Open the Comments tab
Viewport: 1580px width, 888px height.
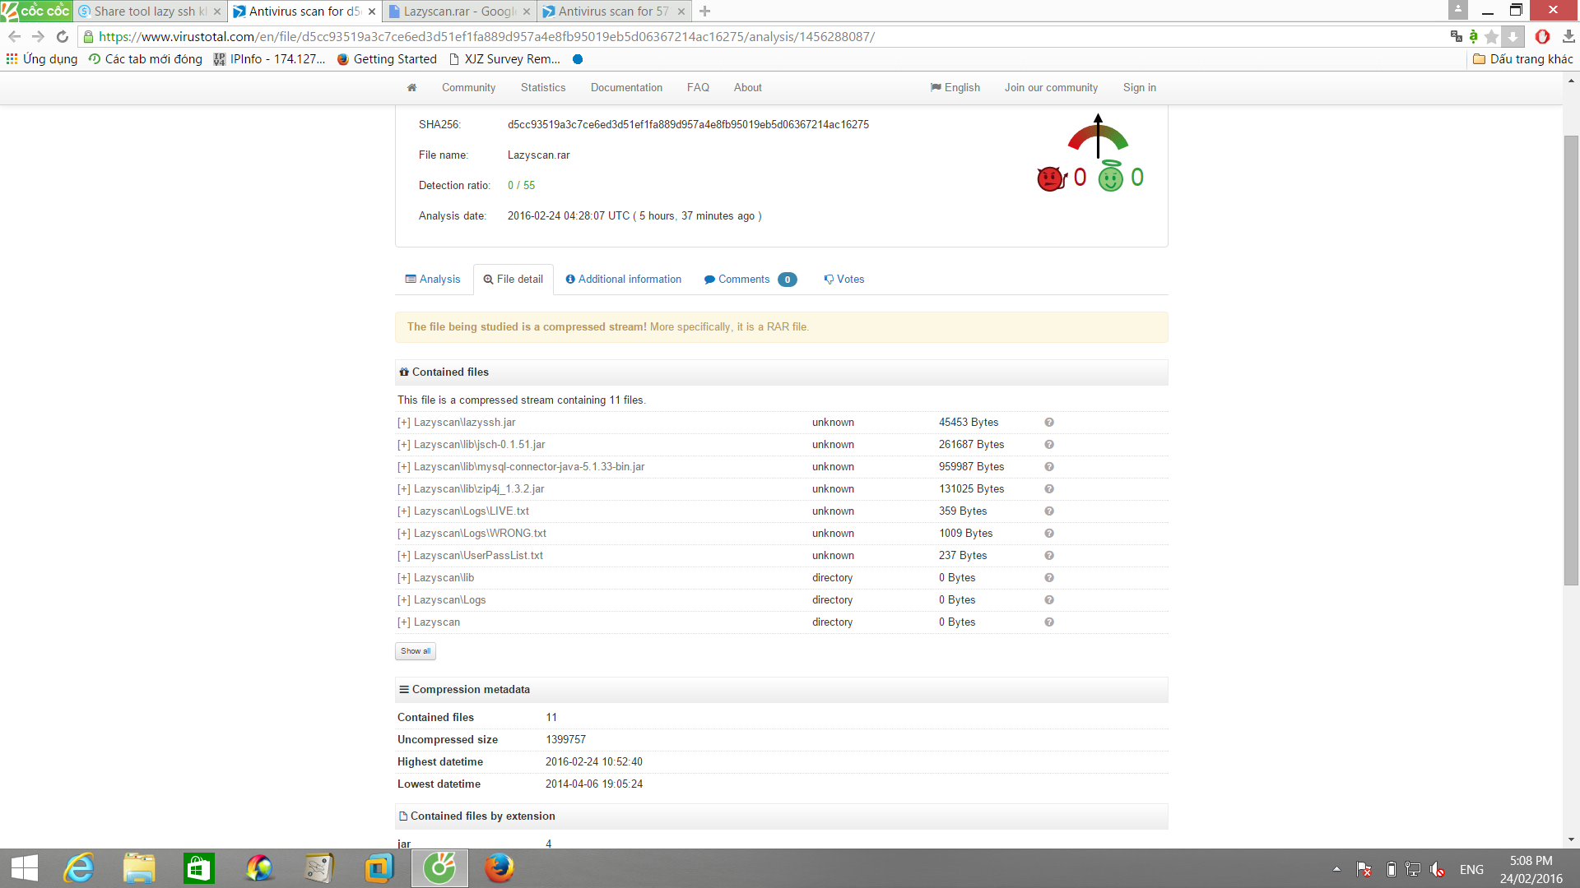tap(743, 280)
